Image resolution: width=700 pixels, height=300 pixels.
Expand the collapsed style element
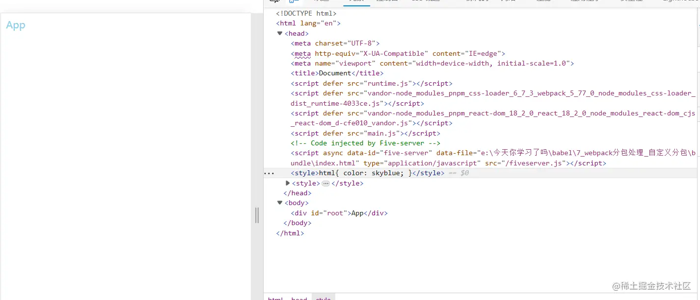tap(288, 183)
